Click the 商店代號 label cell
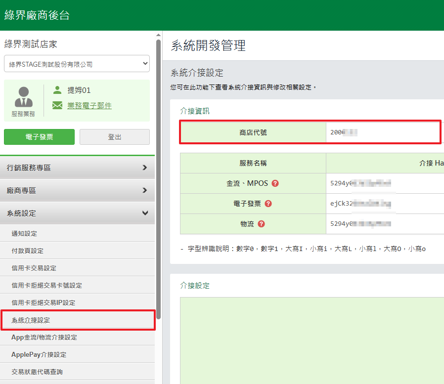Screen dimensions: 444x384 click(x=253, y=132)
